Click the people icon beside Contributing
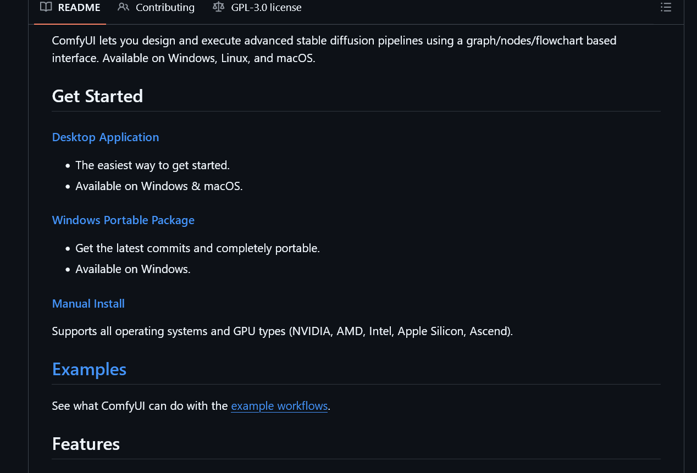This screenshot has width=697, height=473. [124, 7]
